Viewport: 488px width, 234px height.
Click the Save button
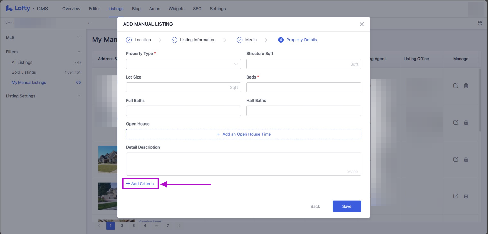click(347, 206)
